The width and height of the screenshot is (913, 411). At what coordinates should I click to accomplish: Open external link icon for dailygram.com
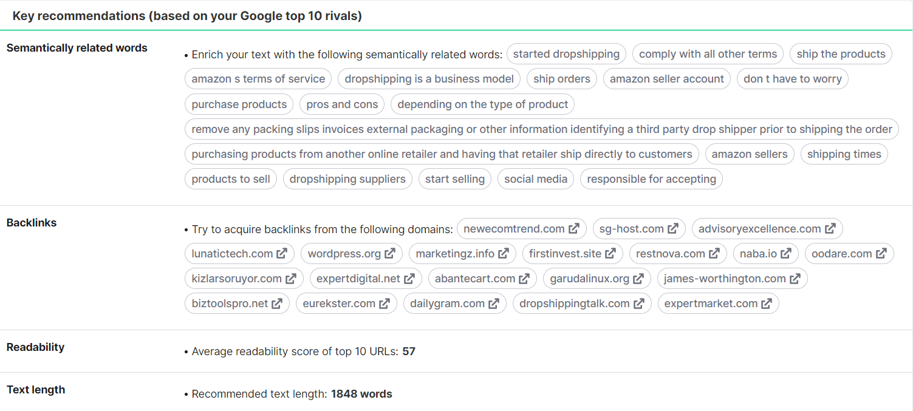tap(494, 304)
